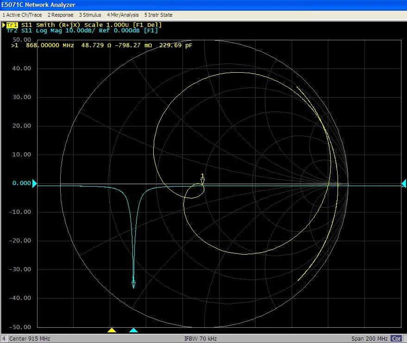The width and height of the screenshot is (407, 343).
Task: Click the IFBW 70 kHz field
Action: click(x=200, y=338)
